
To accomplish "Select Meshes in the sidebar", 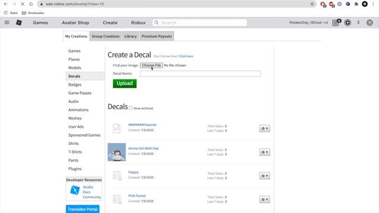I will (75, 118).
